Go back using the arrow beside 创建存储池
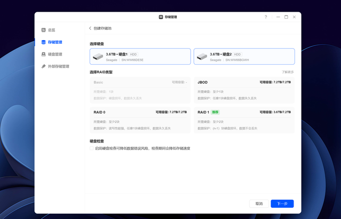The image size is (341, 219). 90,28
